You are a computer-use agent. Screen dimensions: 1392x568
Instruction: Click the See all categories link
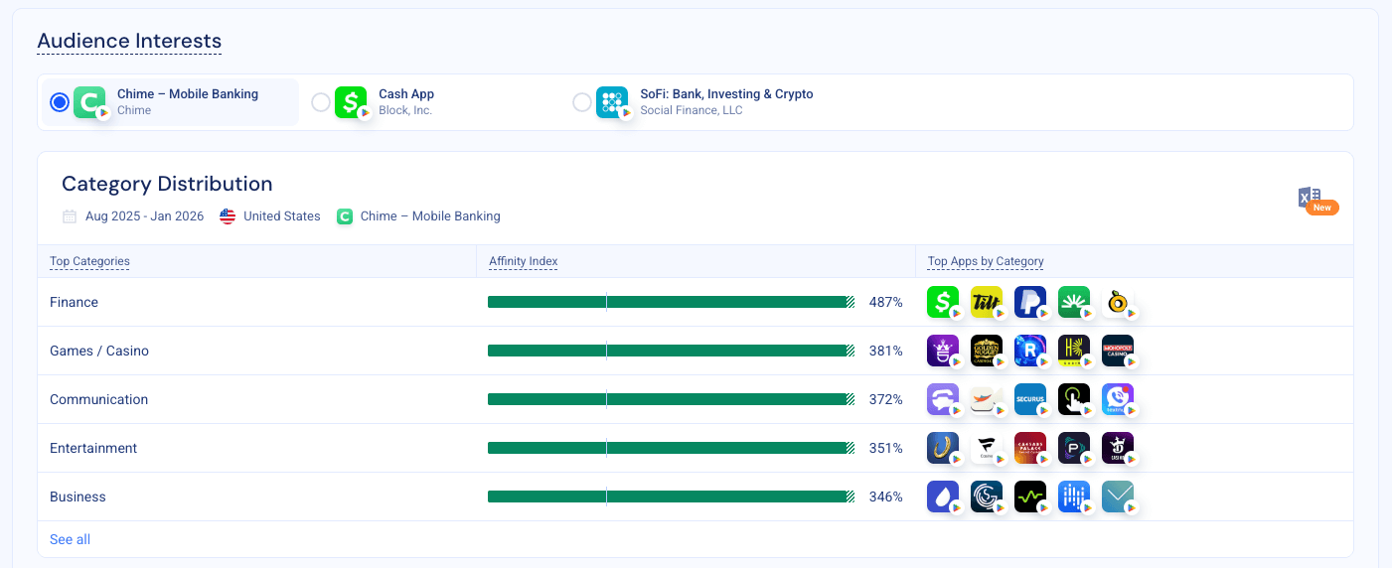70,539
